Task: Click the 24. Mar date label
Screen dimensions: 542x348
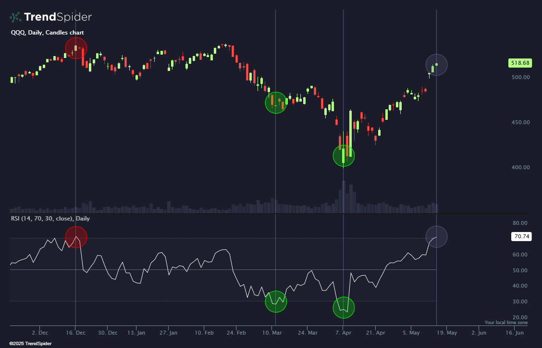Action: point(308,333)
